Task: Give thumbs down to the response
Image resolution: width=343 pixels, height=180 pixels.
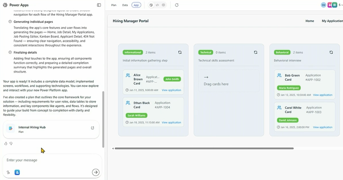Action: [x=11, y=143]
